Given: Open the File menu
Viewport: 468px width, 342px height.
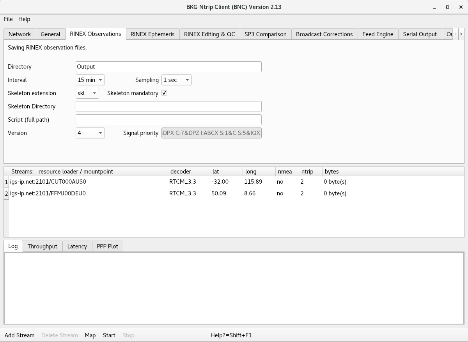Looking at the screenshot, I should (x=8, y=19).
